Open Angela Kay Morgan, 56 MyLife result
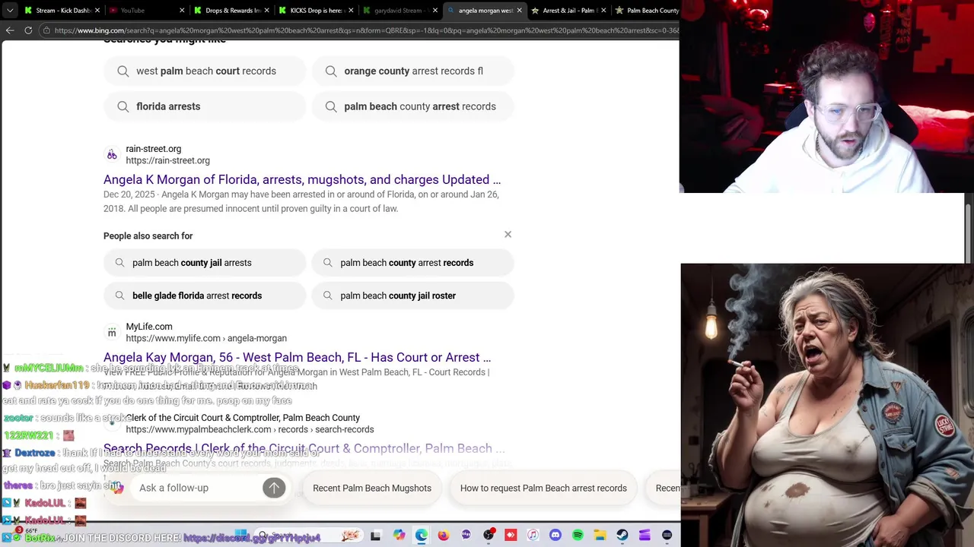This screenshot has width=974, height=547. point(297,357)
